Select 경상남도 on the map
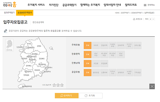Screen dimensions: 160x102 tap(37, 70)
